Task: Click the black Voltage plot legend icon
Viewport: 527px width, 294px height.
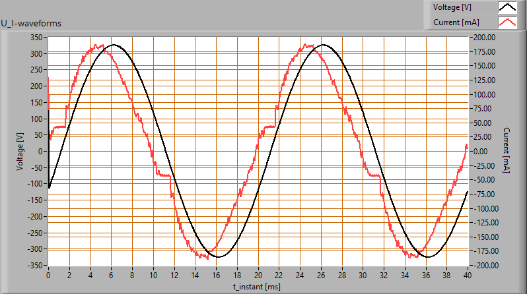Action: tap(507, 8)
